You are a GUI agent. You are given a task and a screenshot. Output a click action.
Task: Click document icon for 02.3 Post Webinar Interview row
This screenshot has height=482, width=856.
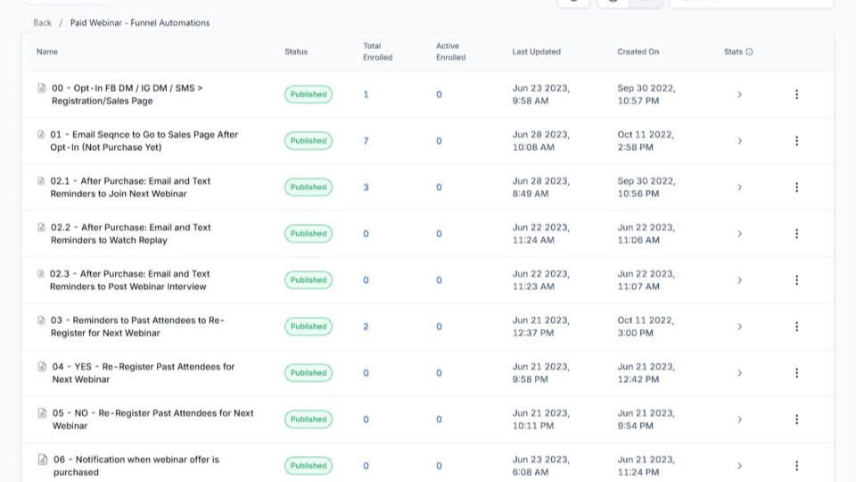click(x=40, y=274)
